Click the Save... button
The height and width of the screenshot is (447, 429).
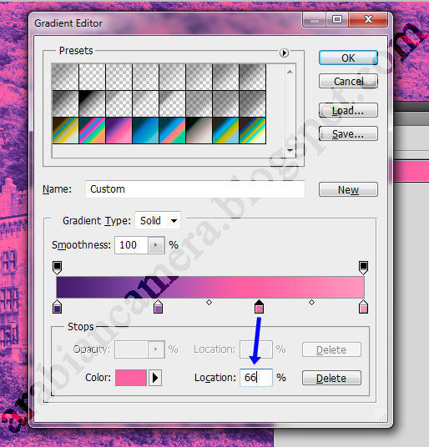(x=348, y=133)
